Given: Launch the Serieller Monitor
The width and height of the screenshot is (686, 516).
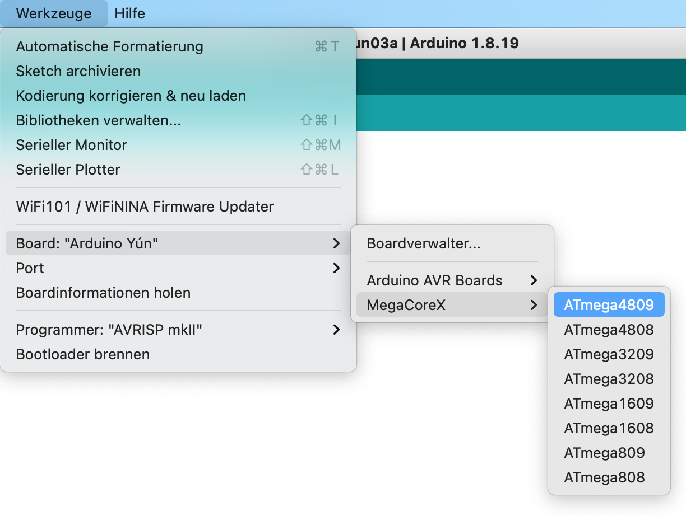Looking at the screenshot, I should (x=178, y=145).
